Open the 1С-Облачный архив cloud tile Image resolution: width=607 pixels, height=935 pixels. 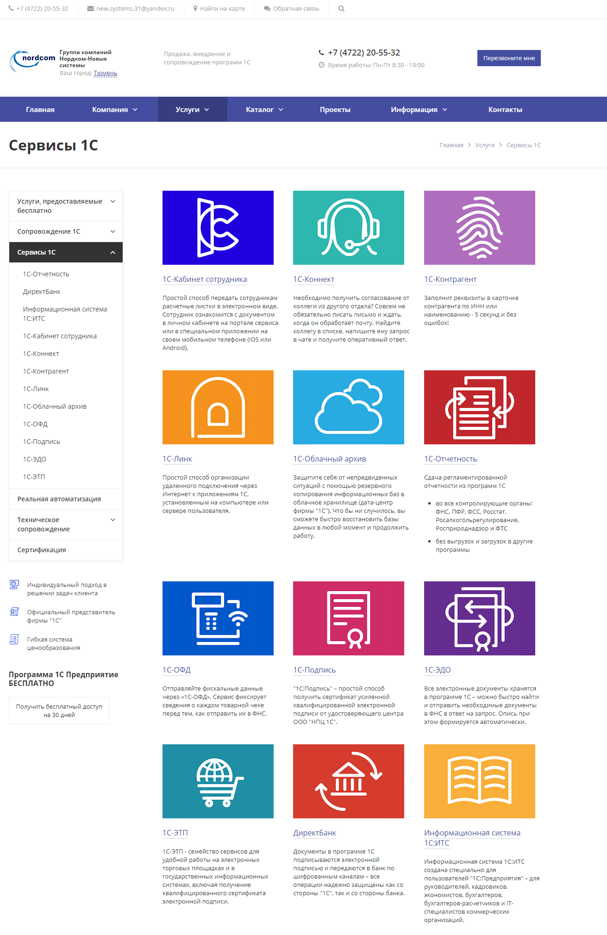tap(349, 407)
